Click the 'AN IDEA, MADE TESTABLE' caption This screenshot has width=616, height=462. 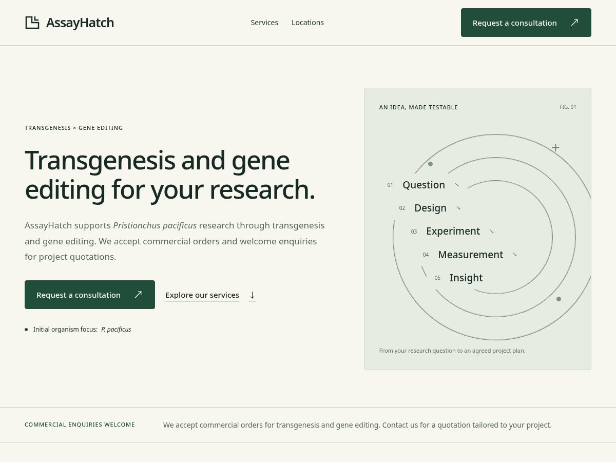(418, 107)
